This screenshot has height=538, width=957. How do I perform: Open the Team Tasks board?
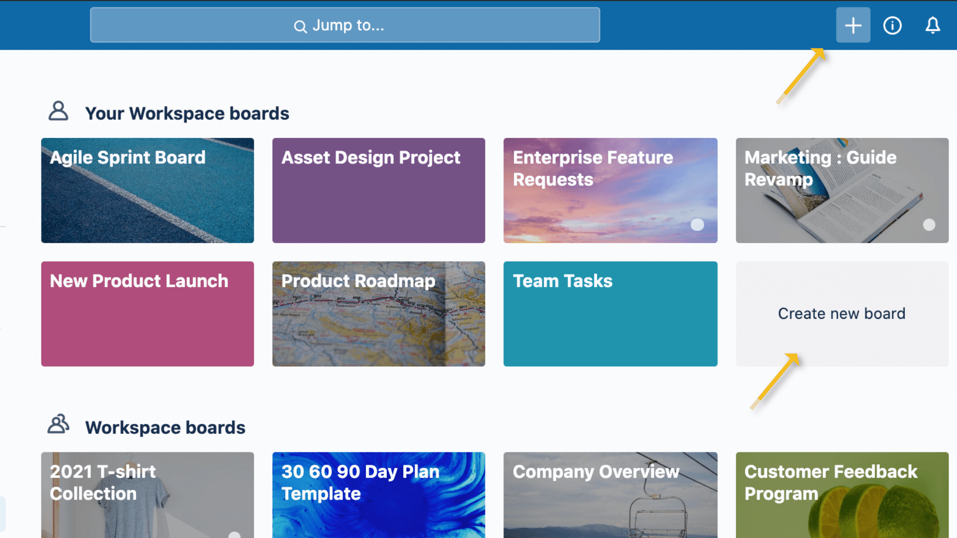point(610,314)
